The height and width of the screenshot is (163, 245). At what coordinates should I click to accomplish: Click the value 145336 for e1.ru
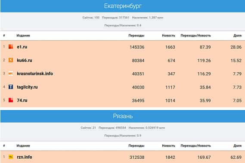(x=137, y=47)
